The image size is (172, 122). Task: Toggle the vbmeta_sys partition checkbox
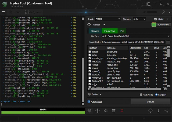[89, 58]
